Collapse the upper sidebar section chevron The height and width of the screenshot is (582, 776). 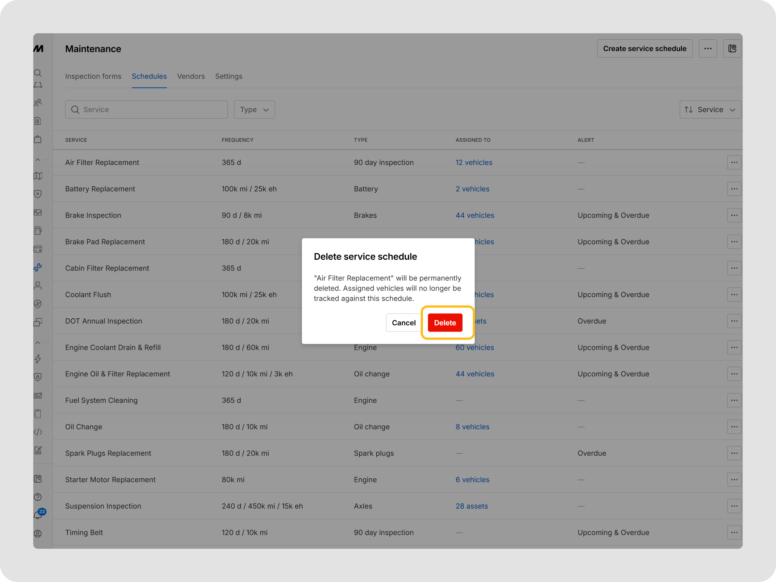[38, 160]
